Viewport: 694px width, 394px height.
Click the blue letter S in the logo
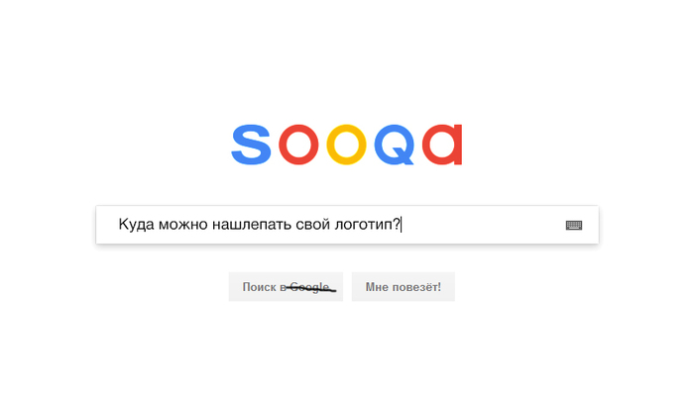[251, 145]
